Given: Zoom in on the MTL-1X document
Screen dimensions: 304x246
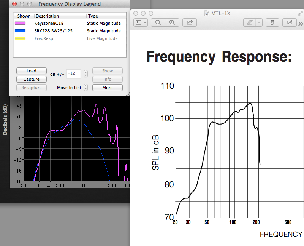Looking at the screenshot, I should pos(172,22).
